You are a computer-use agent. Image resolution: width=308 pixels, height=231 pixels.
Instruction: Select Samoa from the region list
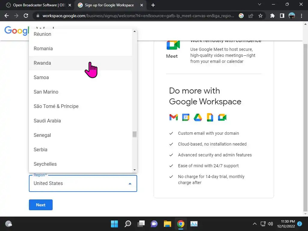point(80,77)
